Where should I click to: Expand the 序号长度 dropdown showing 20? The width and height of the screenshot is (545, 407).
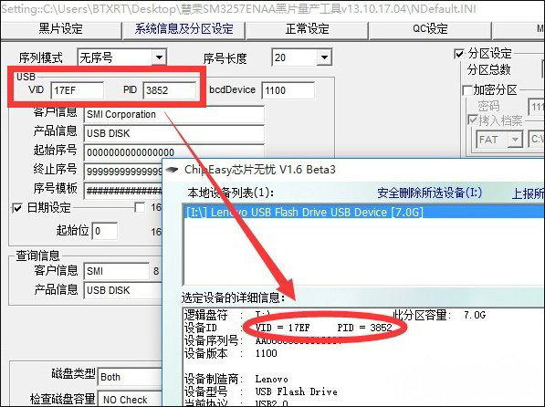coord(324,57)
